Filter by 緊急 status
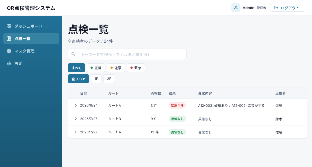The width and height of the screenshot is (312, 167). pos(136,68)
